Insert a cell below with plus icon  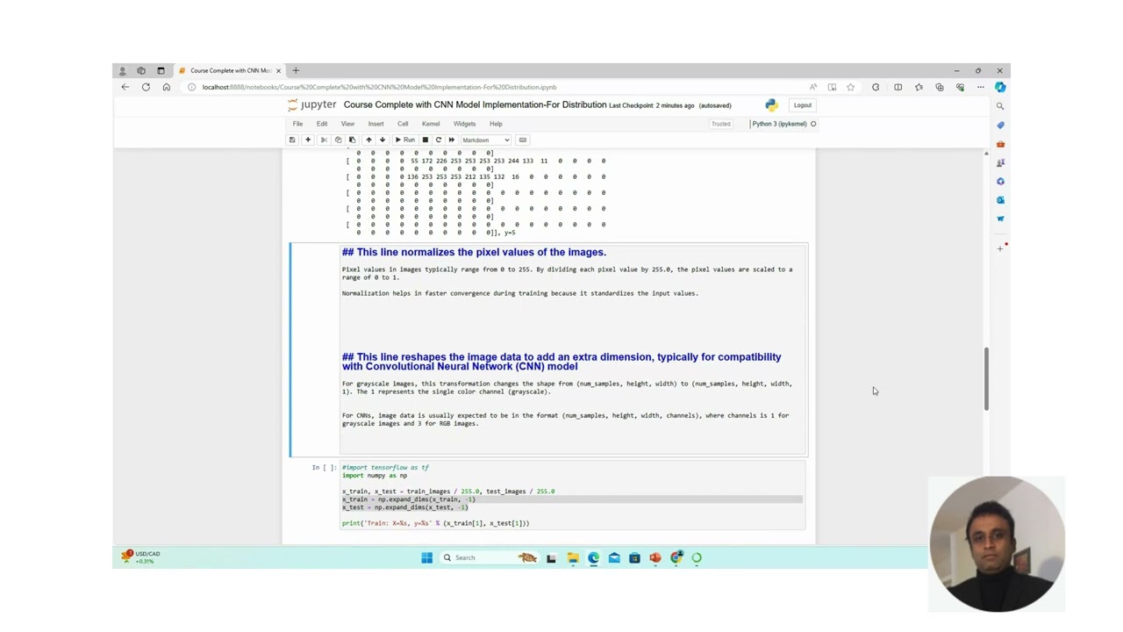pyautogui.click(x=308, y=140)
